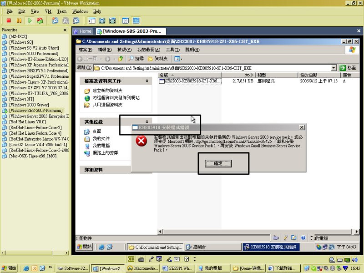Viewport: 364px width, 273px height.
Task: Click the console view toolbar icon
Action: tap(136, 20)
